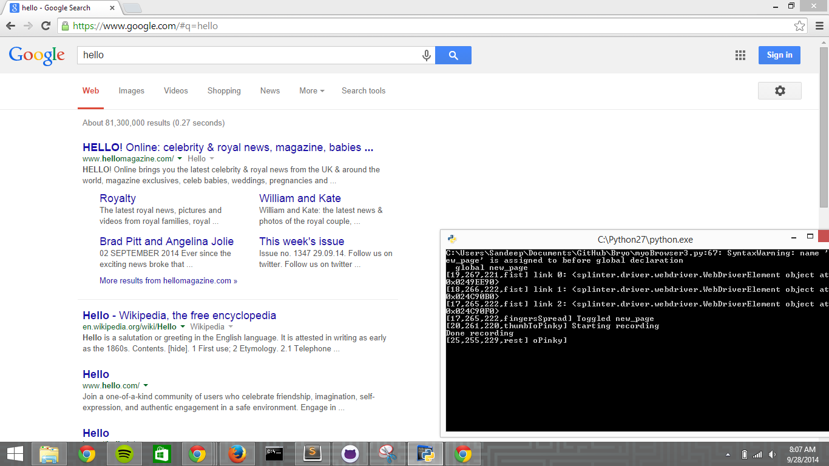Click the volume speaker tray icon
829x466 pixels.
click(772, 454)
